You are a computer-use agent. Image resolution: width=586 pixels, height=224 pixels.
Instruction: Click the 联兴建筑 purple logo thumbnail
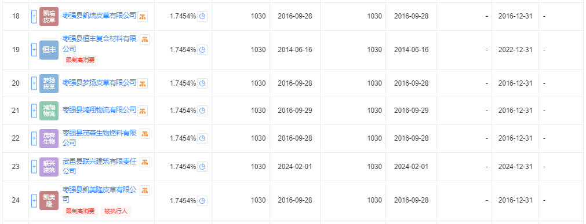[49, 167]
